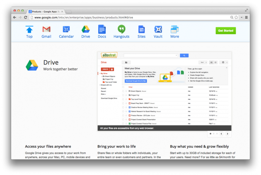Image resolution: width=261 pixels, height=175 pixels.
Task: Tick the checkbox for Brand Objects row
Action: [123, 91]
